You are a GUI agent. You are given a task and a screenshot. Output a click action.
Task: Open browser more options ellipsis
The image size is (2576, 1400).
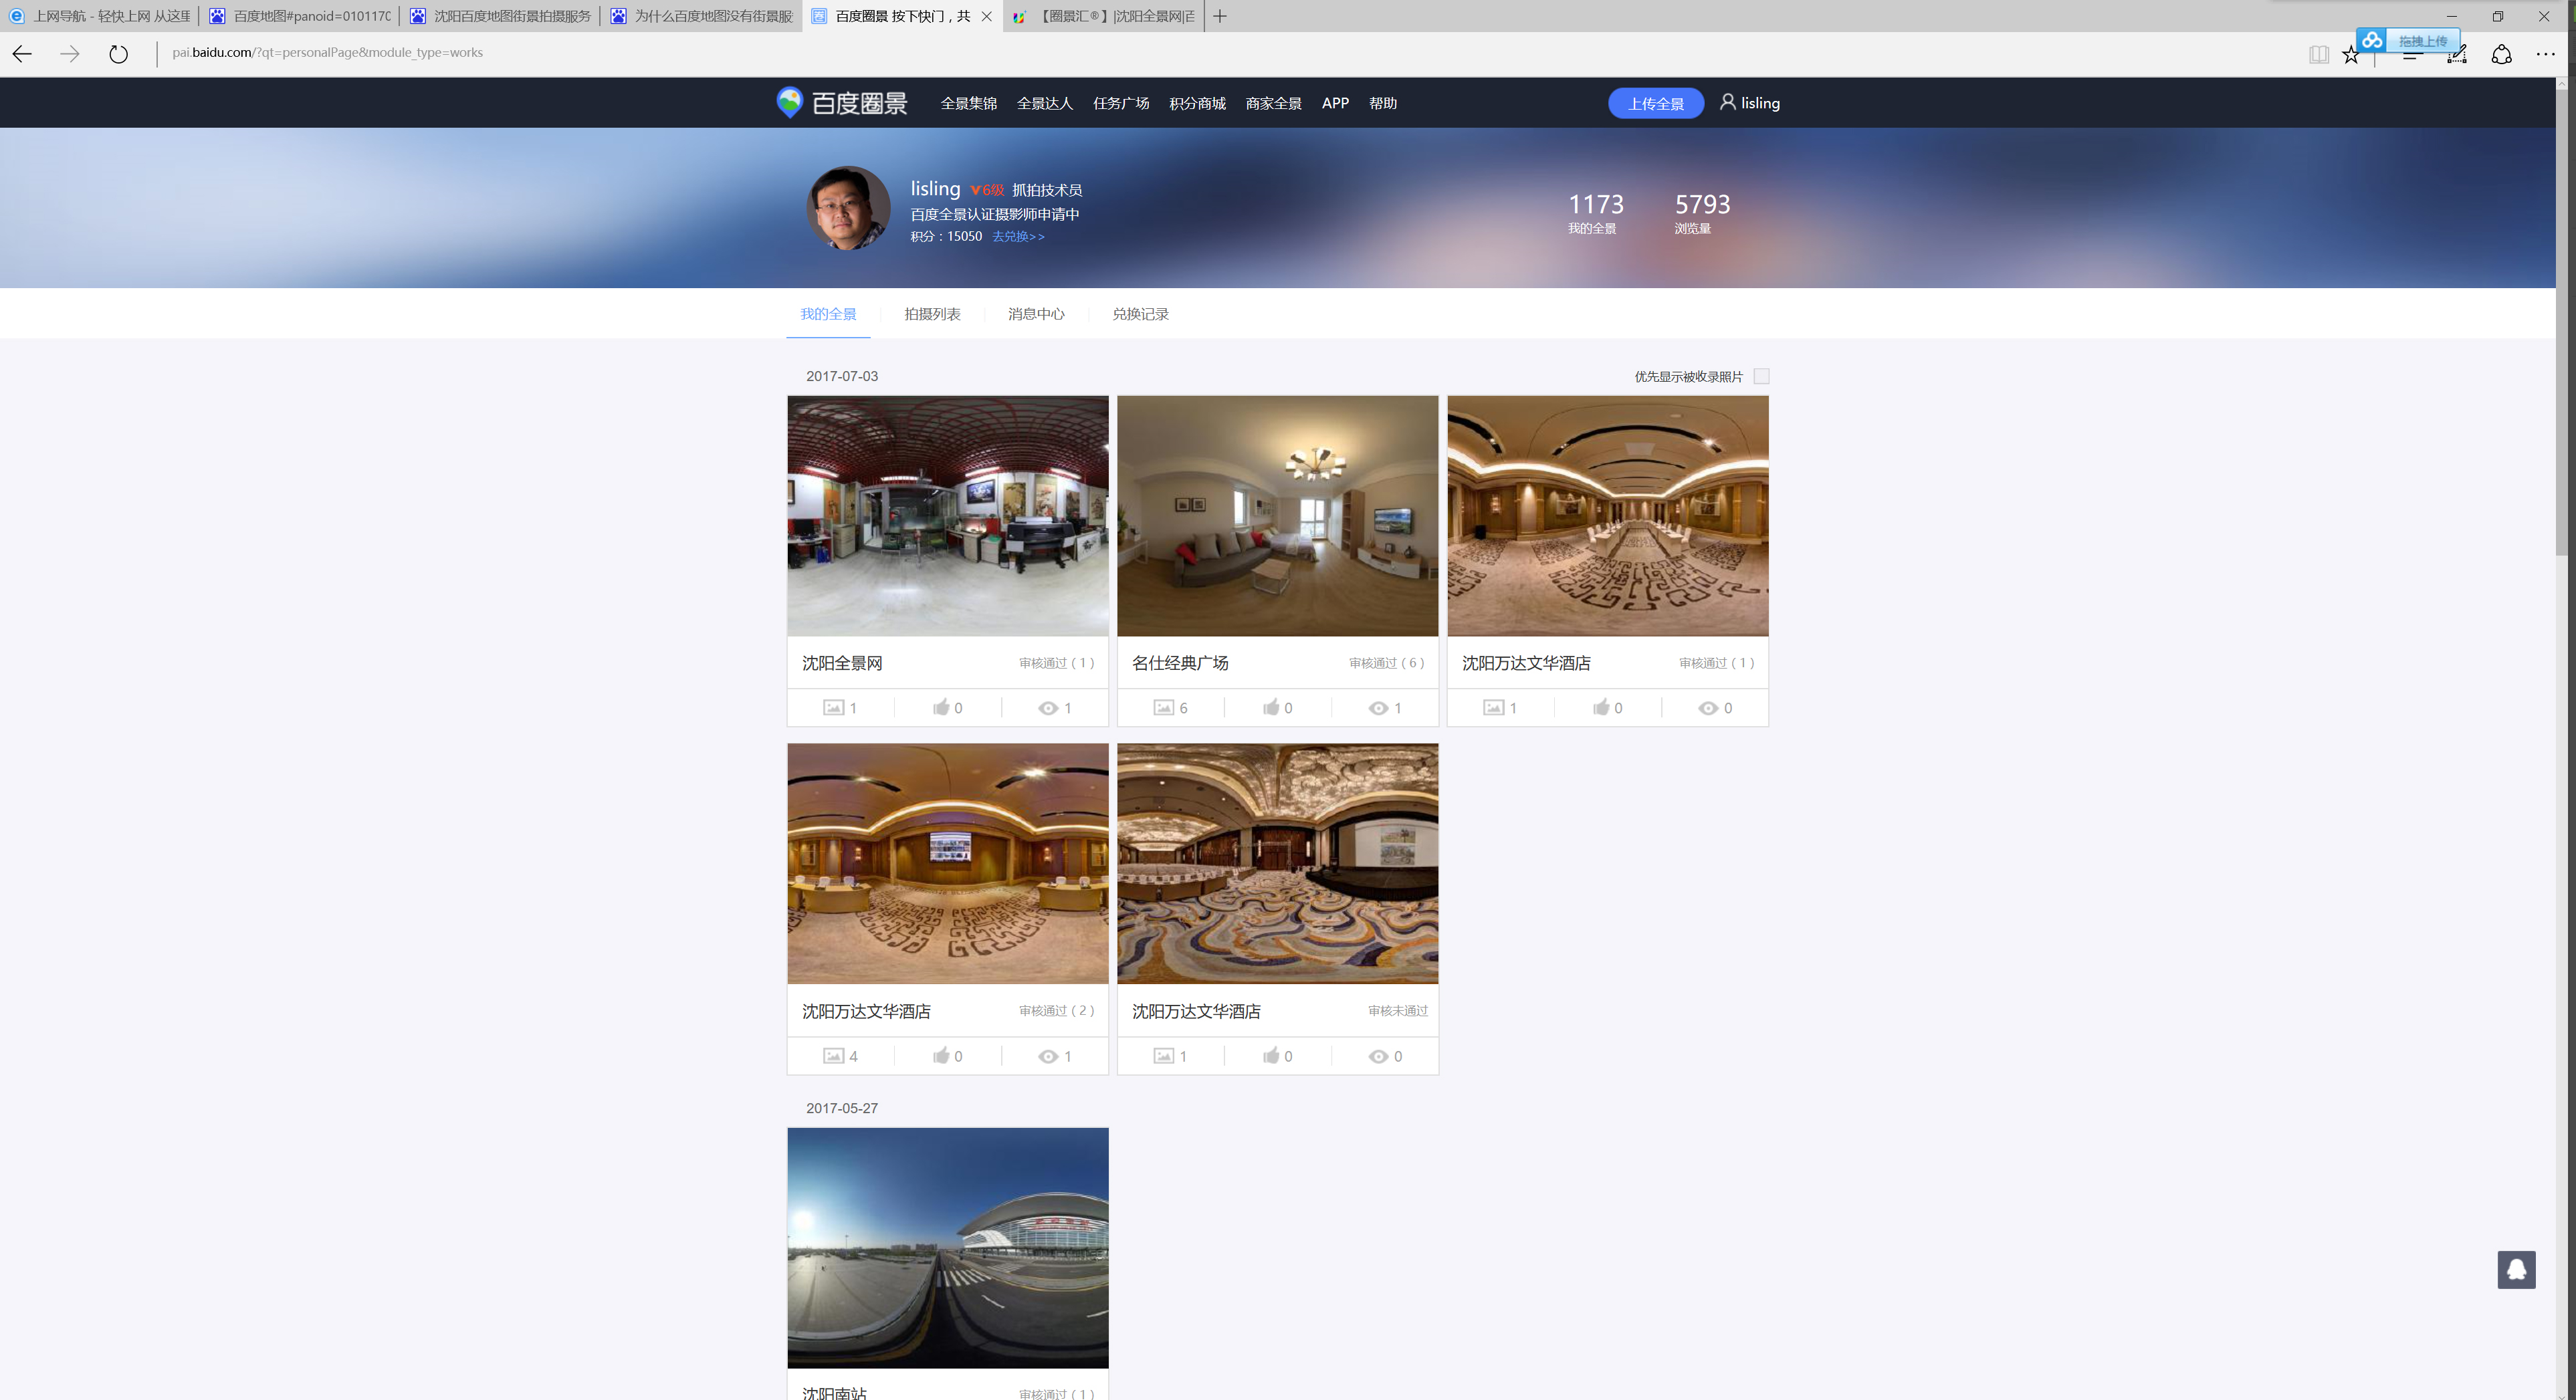[x=2546, y=54]
